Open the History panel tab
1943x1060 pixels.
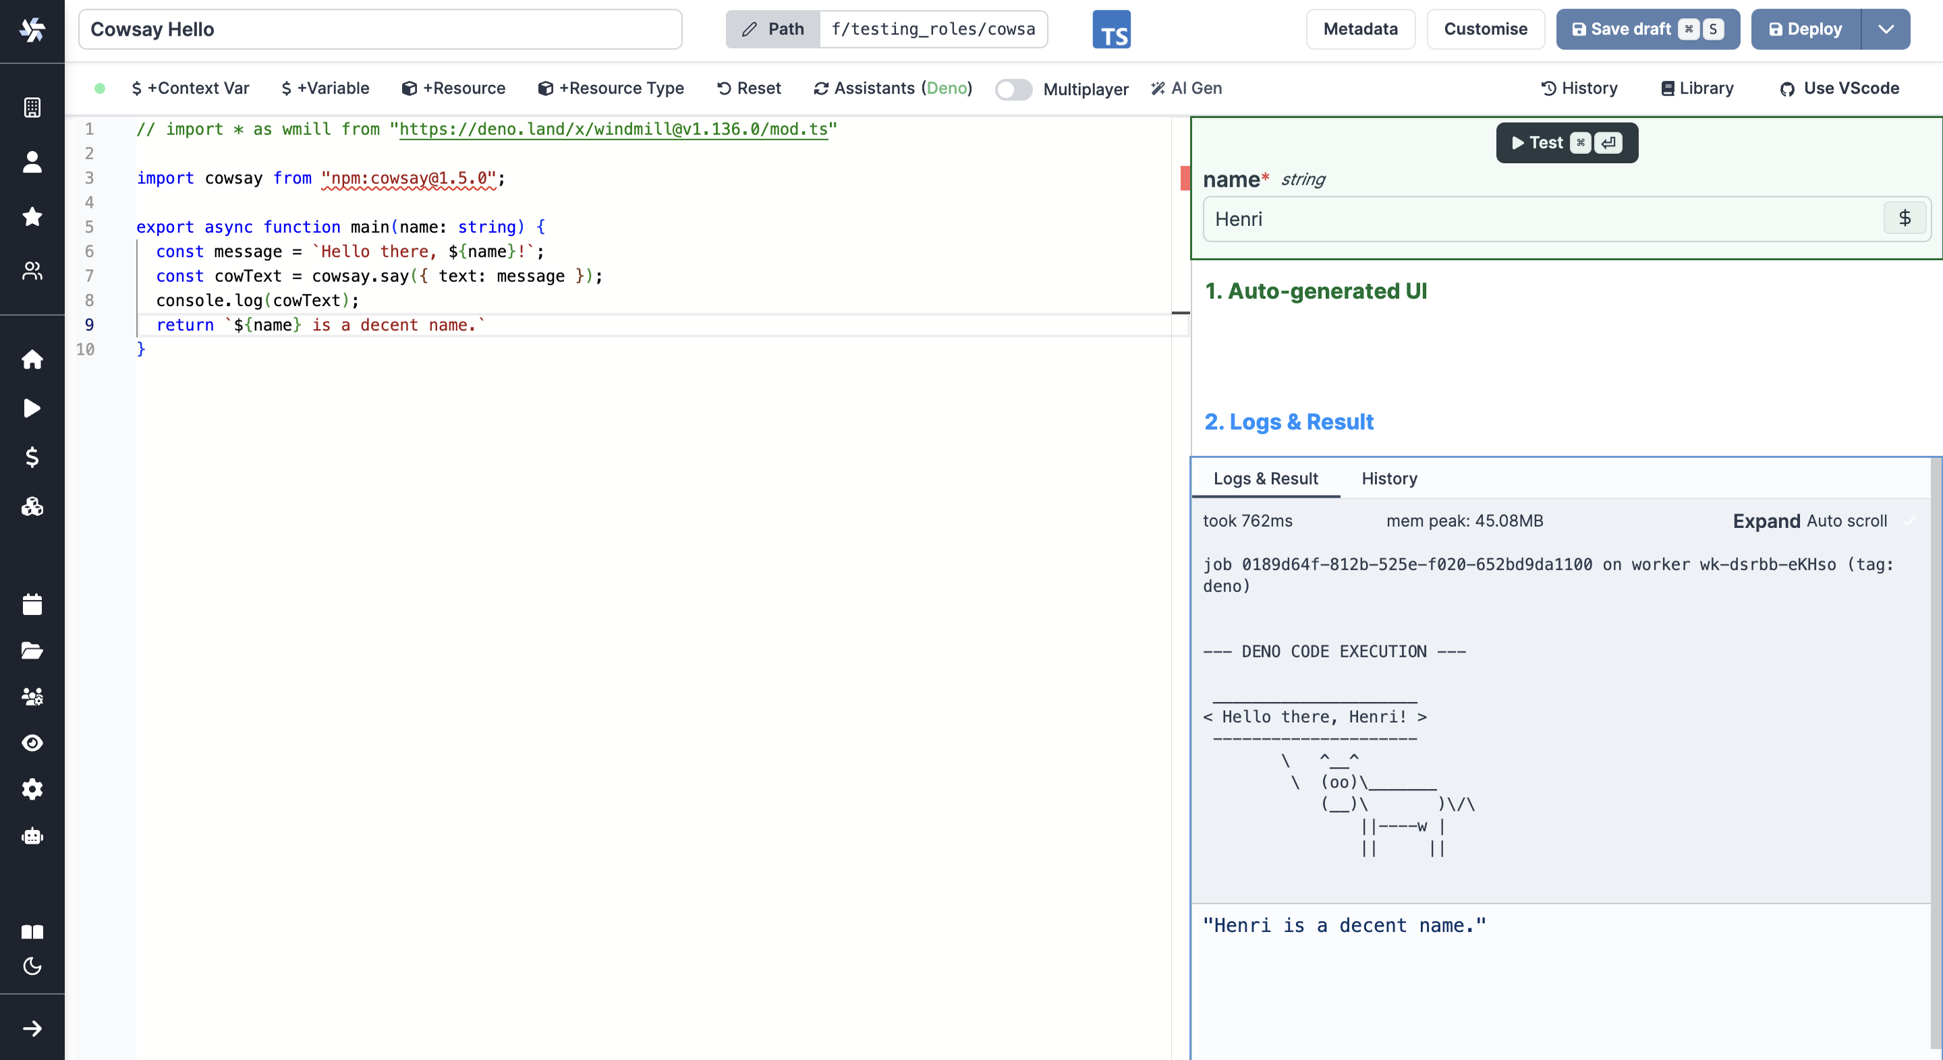1389,478
